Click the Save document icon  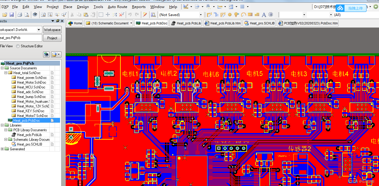11,14
